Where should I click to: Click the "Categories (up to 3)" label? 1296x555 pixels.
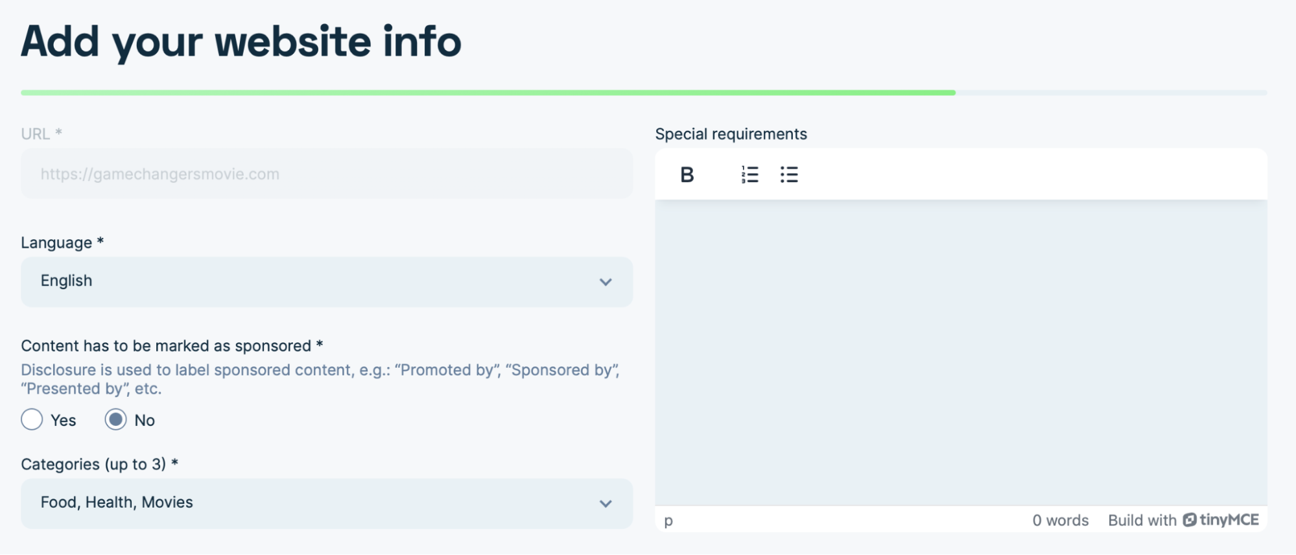(93, 464)
